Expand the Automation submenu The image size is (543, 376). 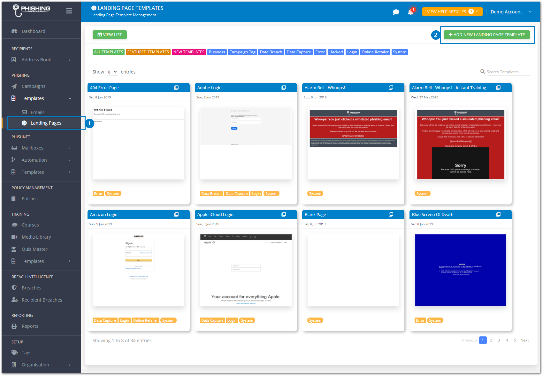coord(69,160)
